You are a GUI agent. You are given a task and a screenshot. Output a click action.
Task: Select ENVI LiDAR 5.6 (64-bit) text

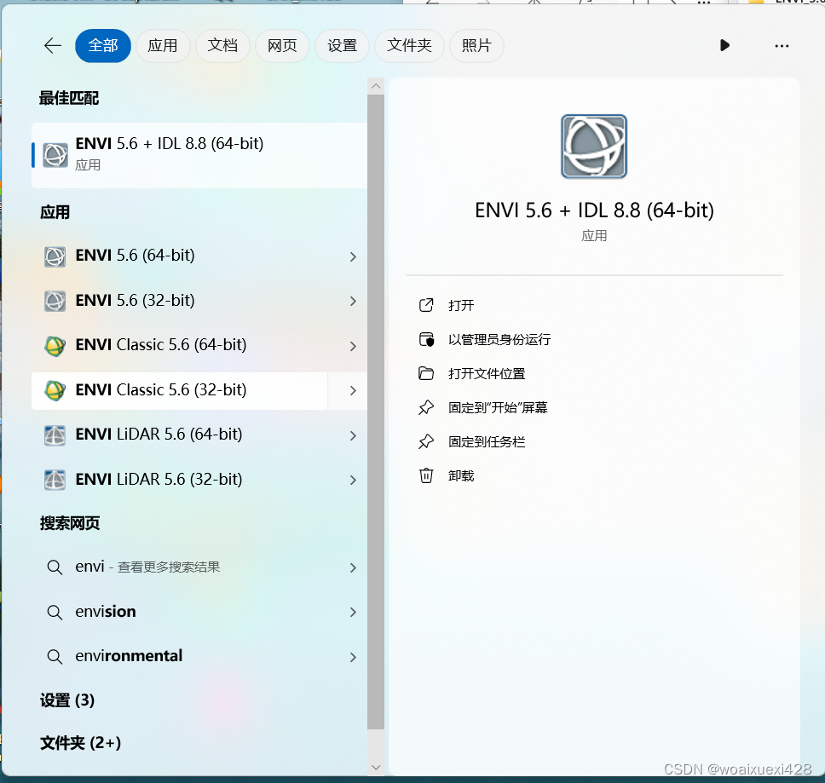(159, 435)
